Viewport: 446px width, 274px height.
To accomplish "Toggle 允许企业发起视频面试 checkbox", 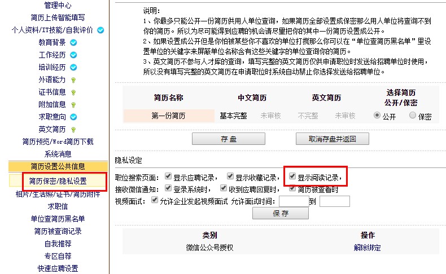I will click(155, 200).
